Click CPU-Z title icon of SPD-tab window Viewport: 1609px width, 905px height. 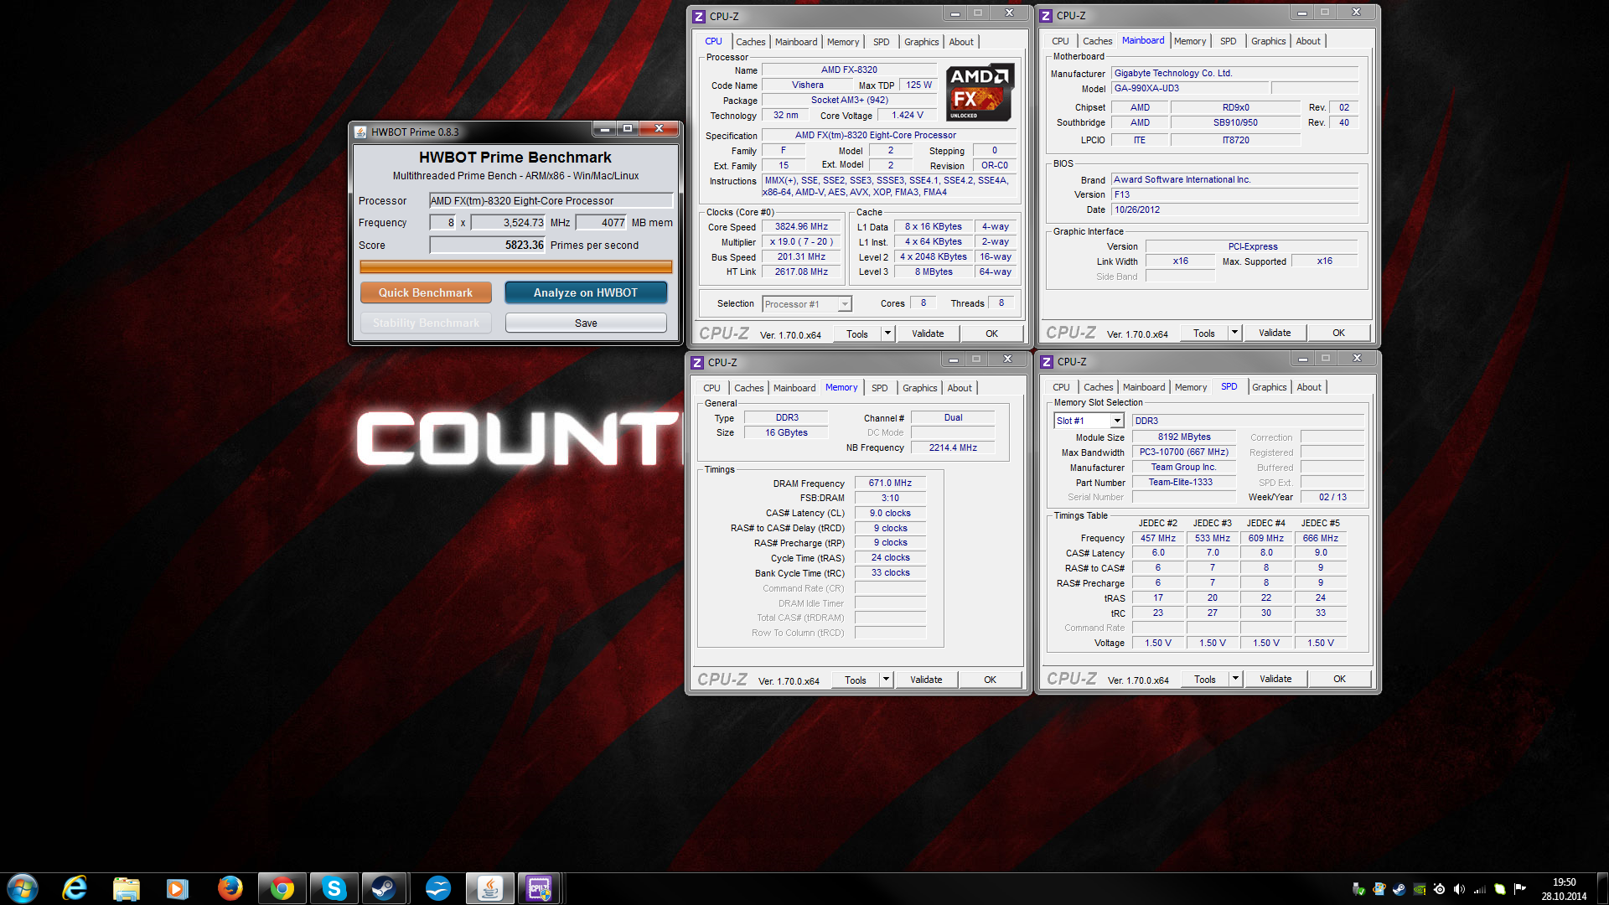1047,361
